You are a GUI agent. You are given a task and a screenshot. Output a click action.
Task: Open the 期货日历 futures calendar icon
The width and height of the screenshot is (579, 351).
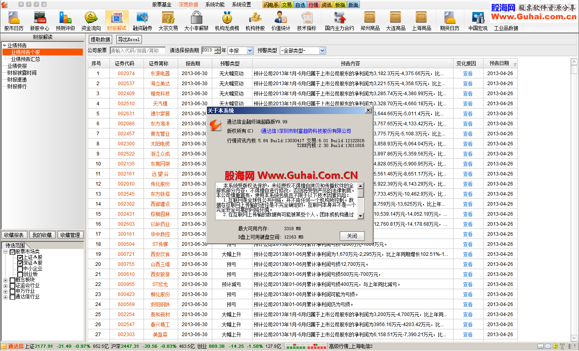[x=450, y=21]
